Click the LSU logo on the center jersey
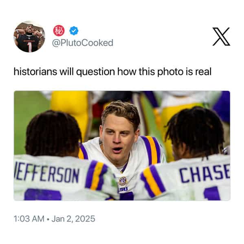 pyautogui.click(x=123, y=189)
